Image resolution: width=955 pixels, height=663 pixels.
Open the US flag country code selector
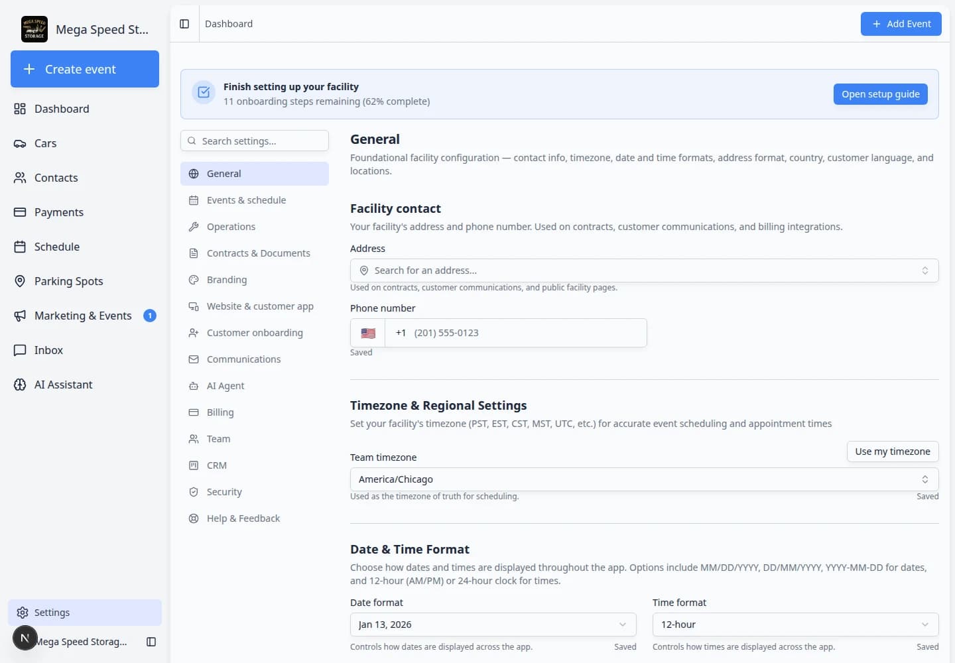[x=368, y=333]
